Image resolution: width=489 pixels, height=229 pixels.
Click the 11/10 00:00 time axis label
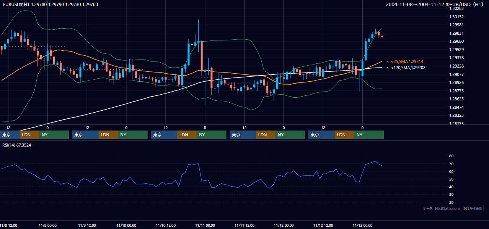tap(126, 225)
